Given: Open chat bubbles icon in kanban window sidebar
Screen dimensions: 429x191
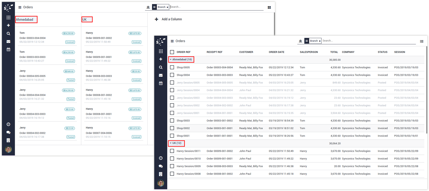Looking at the screenshot, I should click(8, 132).
